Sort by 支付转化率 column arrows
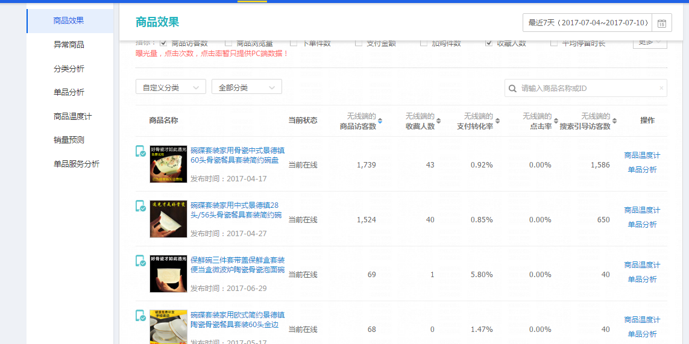 [497, 121]
